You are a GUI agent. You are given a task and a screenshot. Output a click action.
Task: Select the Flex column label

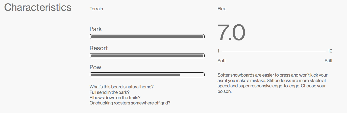pyautogui.click(x=221, y=9)
